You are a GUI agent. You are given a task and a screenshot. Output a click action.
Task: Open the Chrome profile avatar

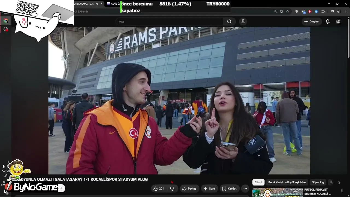click(x=339, y=11)
